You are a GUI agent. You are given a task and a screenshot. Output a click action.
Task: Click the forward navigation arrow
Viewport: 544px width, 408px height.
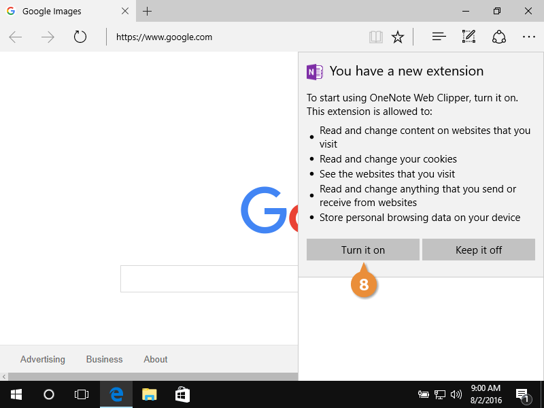click(x=48, y=37)
